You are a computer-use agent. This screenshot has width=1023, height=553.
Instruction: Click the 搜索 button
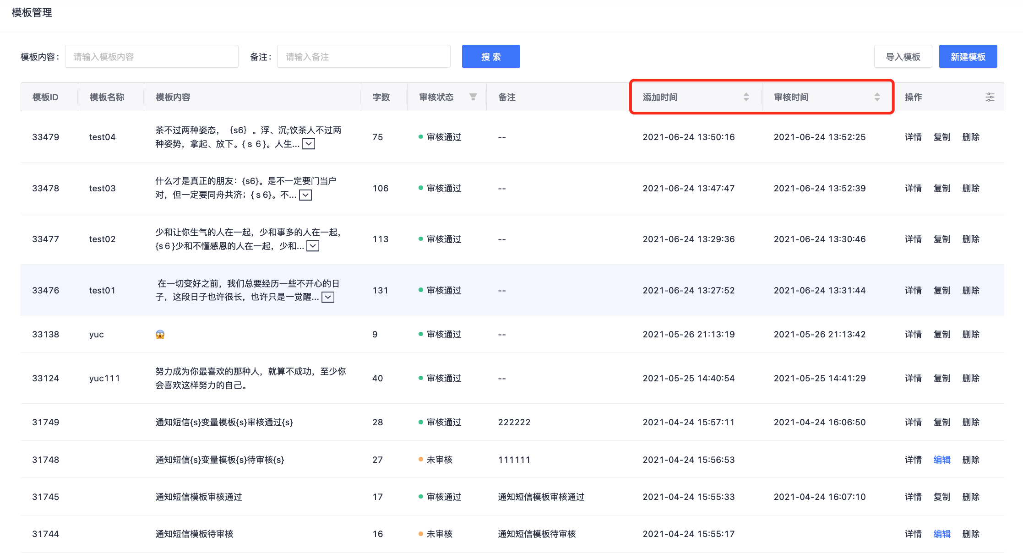coord(491,56)
